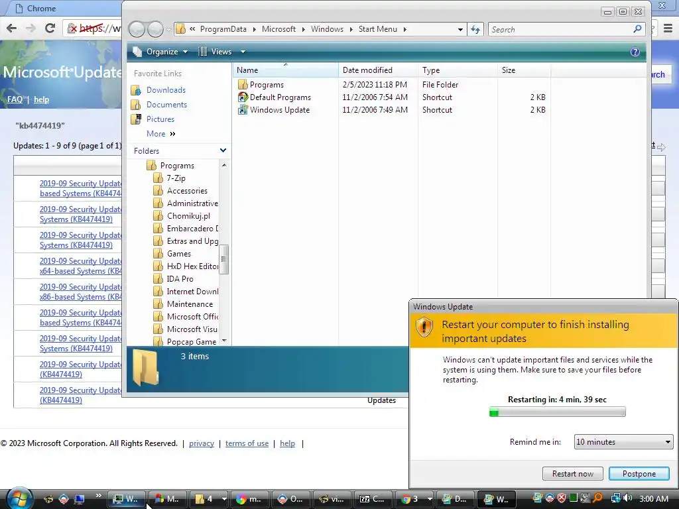This screenshot has height=509, width=679.
Task: Open the Chrome hamburger menu
Action: pyautogui.click(x=668, y=28)
